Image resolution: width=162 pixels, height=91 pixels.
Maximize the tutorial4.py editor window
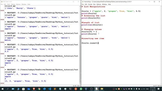(154, 2)
